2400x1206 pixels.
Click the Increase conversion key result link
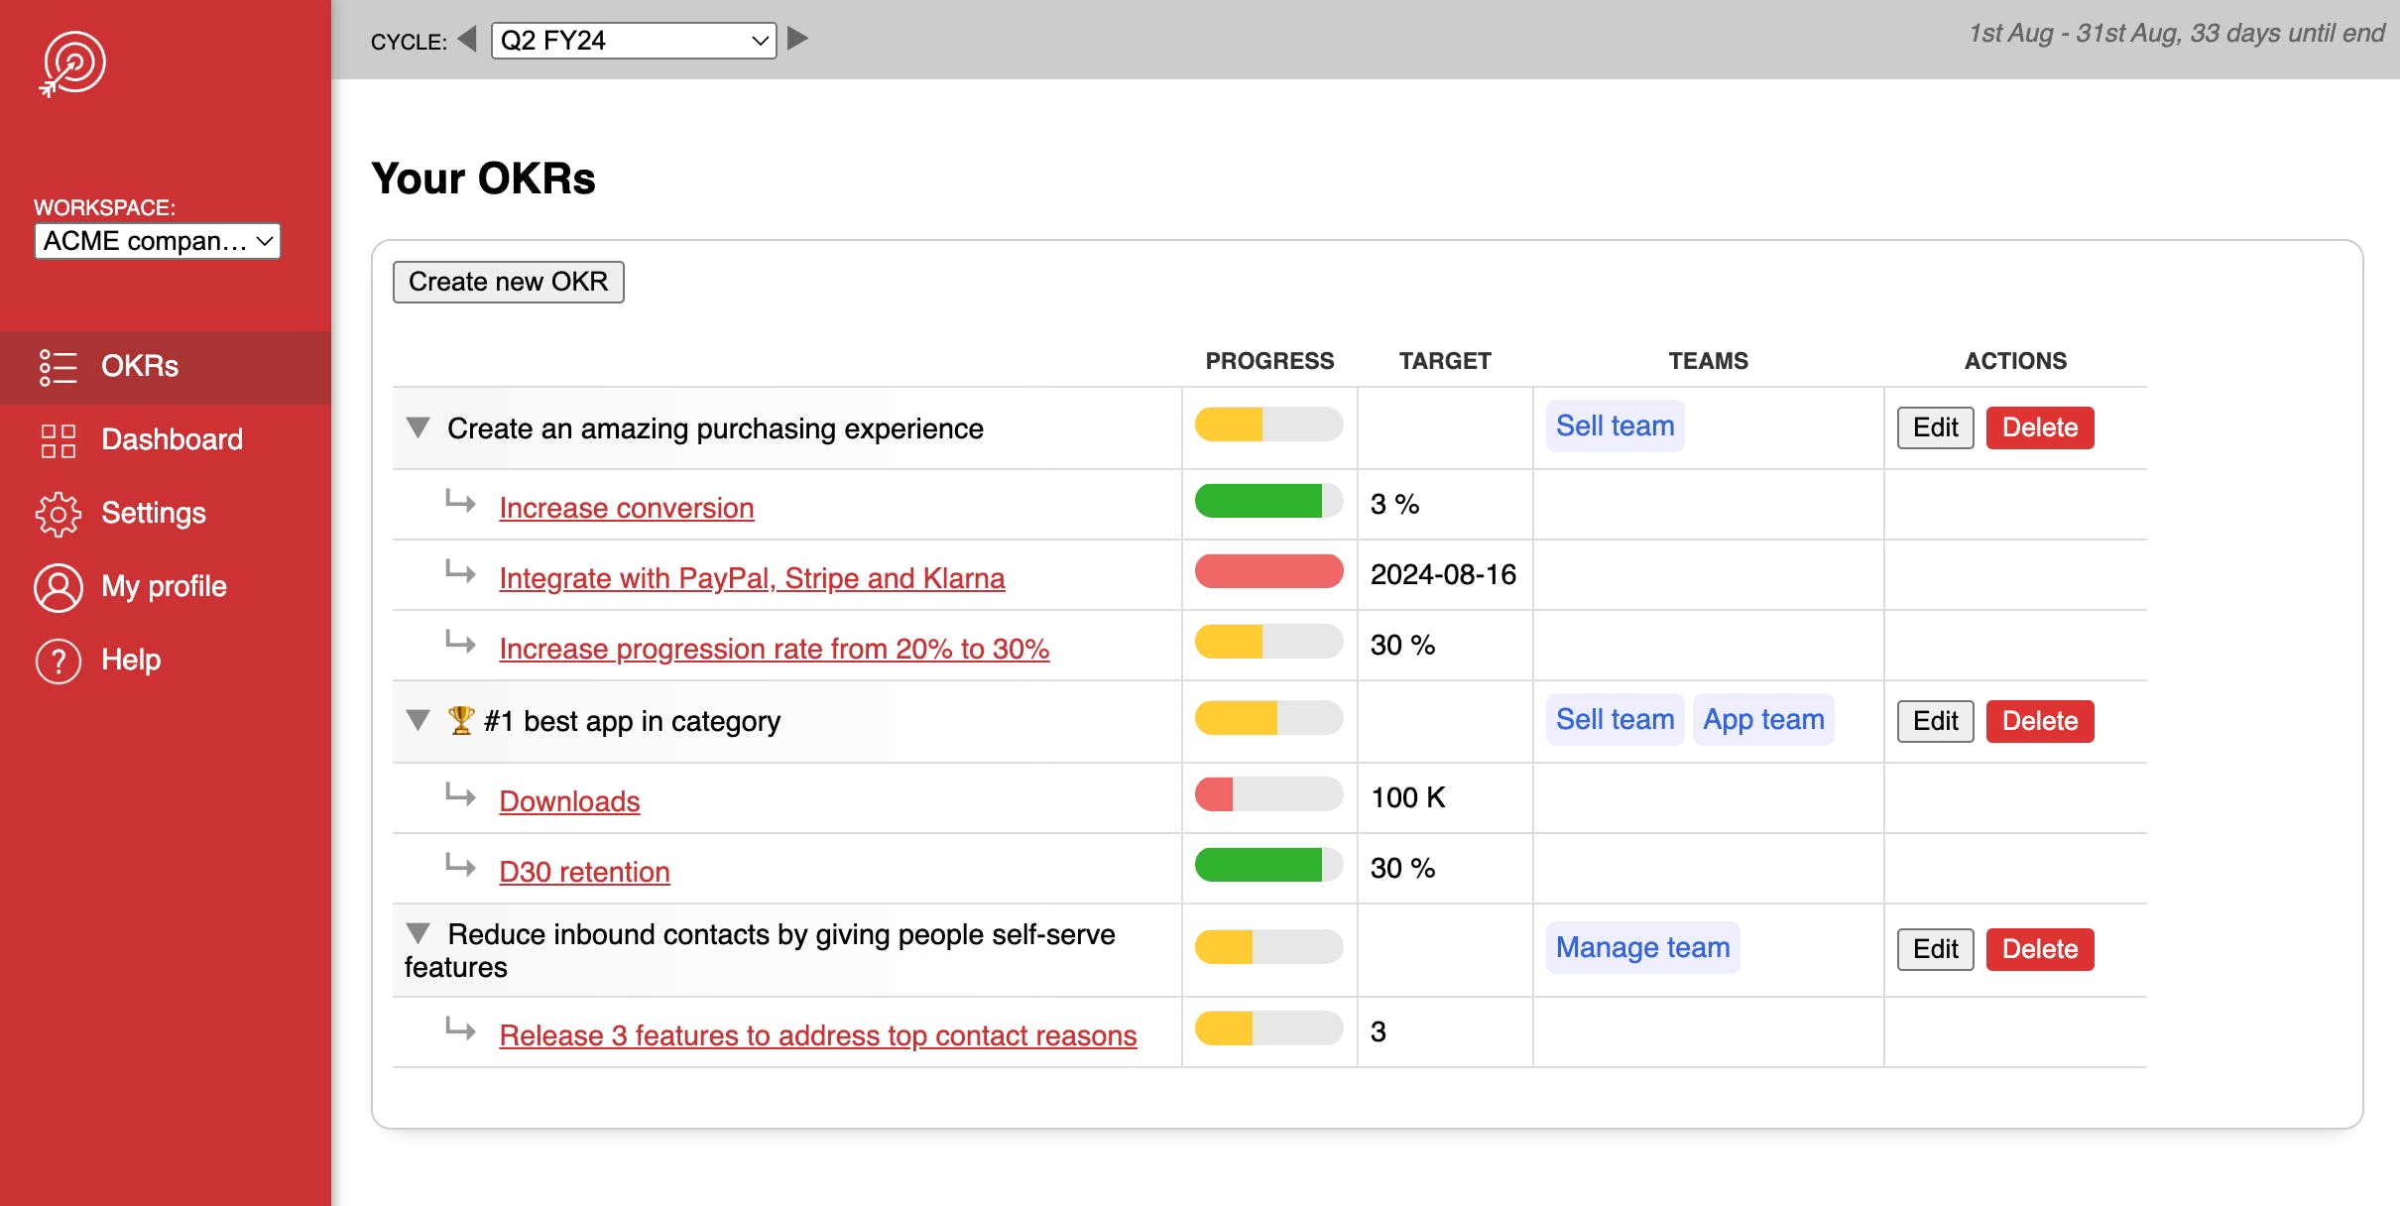tap(626, 506)
